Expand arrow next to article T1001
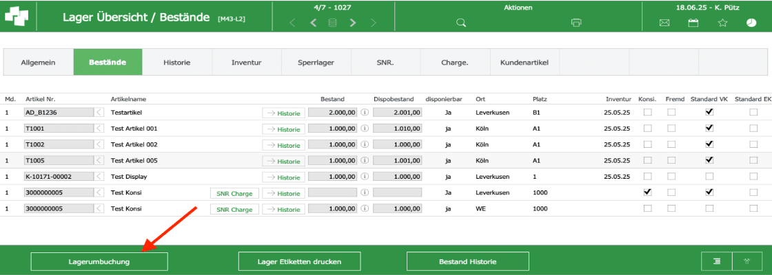This screenshot has height=275, width=772. pos(99,129)
